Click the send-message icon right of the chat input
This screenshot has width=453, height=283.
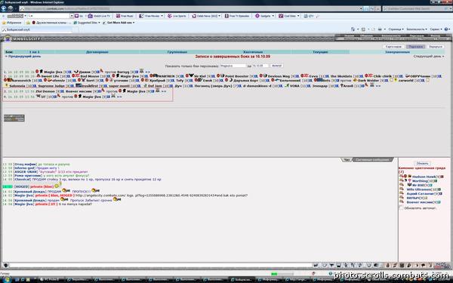point(316,265)
